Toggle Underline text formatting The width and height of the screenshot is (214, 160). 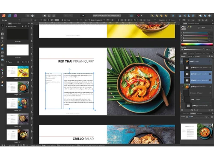click(x=52, y=20)
